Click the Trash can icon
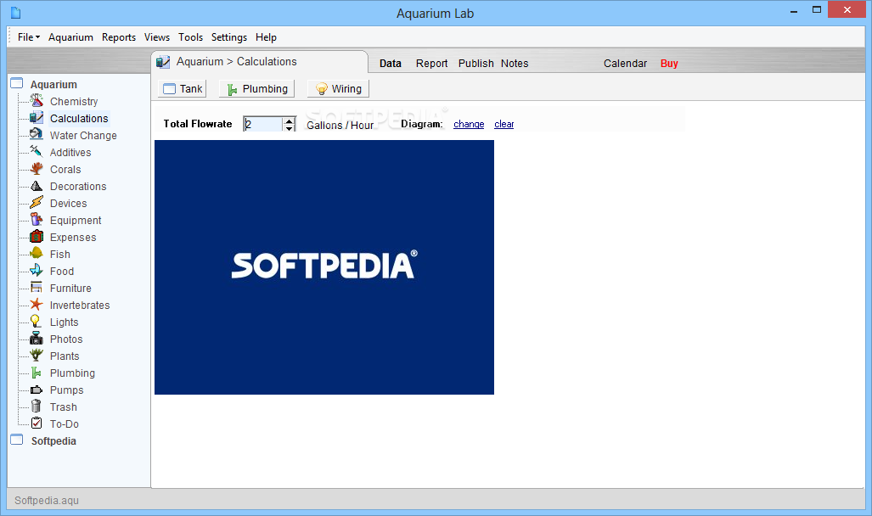872x516 pixels. coord(37,406)
